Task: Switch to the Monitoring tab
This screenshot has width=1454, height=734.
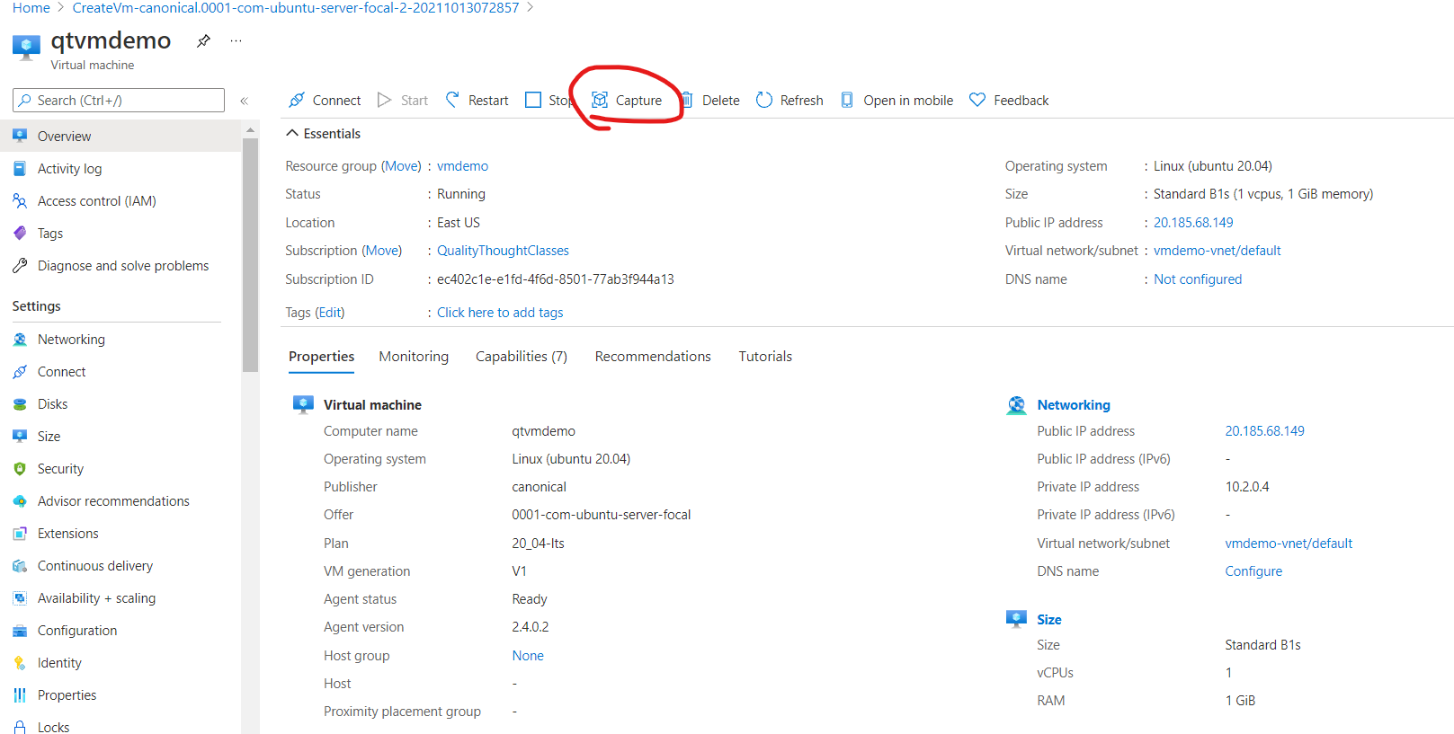Action: point(414,357)
